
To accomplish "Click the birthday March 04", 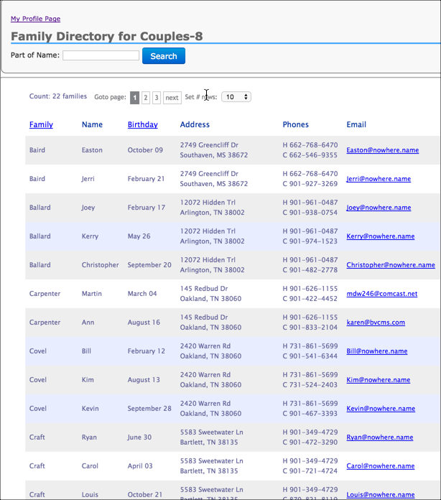I will pos(142,293).
